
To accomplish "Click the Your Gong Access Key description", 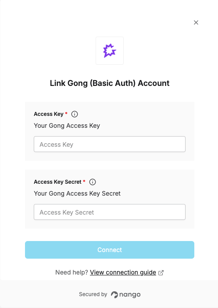I will pyautogui.click(x=67, y=126).
